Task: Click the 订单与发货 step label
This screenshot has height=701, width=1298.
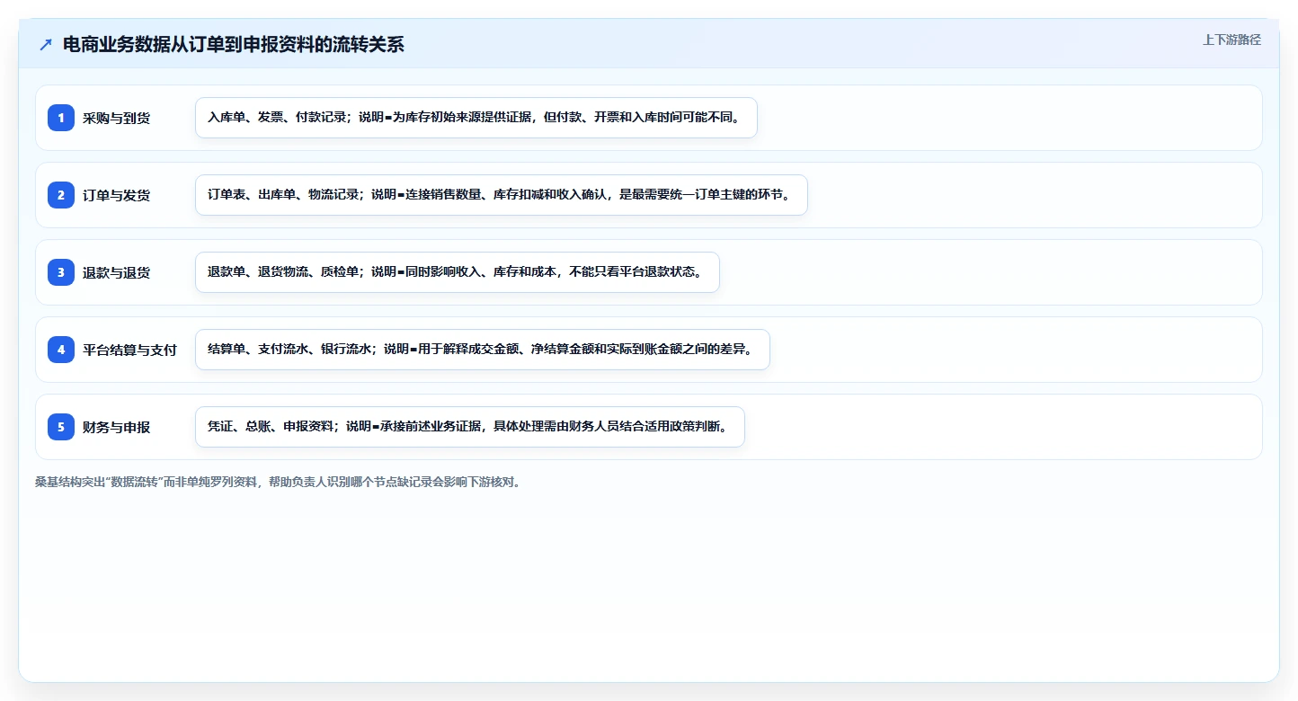Action: (116, 195)
